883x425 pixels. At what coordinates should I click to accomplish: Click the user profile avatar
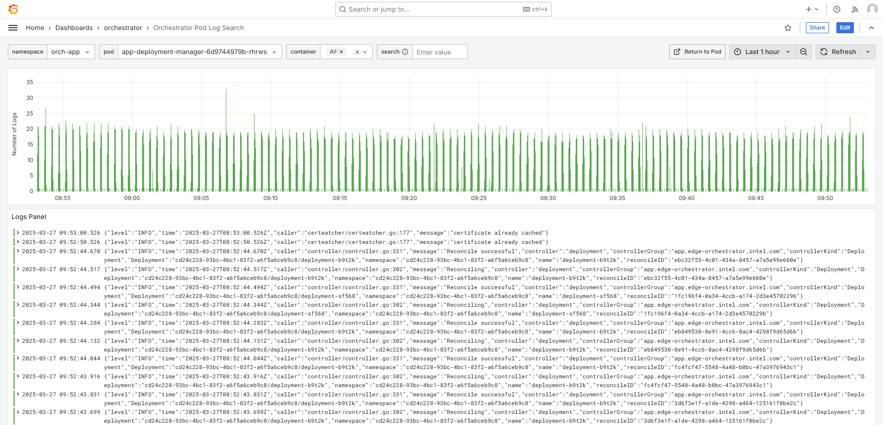coord(872,9)
